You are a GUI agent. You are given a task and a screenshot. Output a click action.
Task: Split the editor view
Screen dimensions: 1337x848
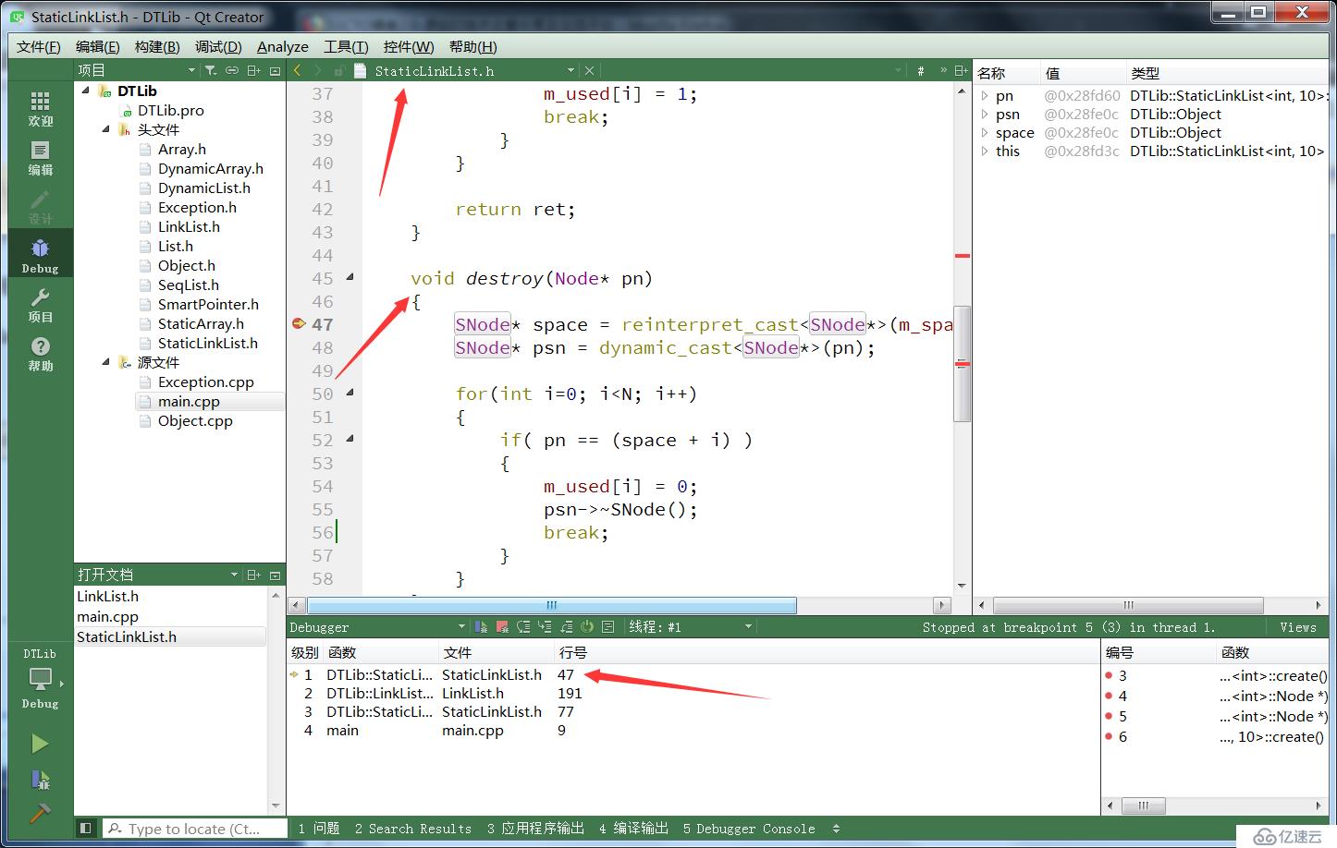[x=961, y=70]
